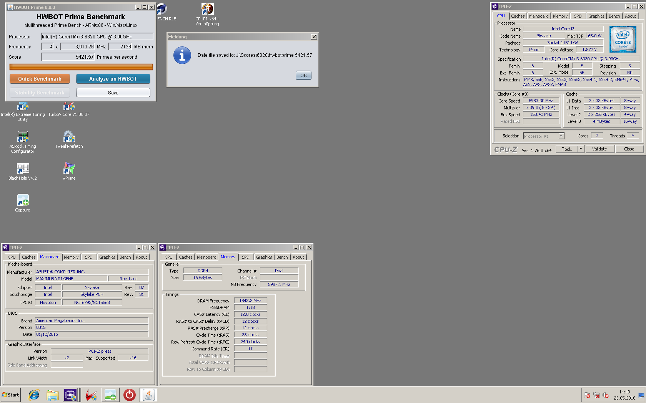Click OK in the Meldung dialog

(303, 75)
